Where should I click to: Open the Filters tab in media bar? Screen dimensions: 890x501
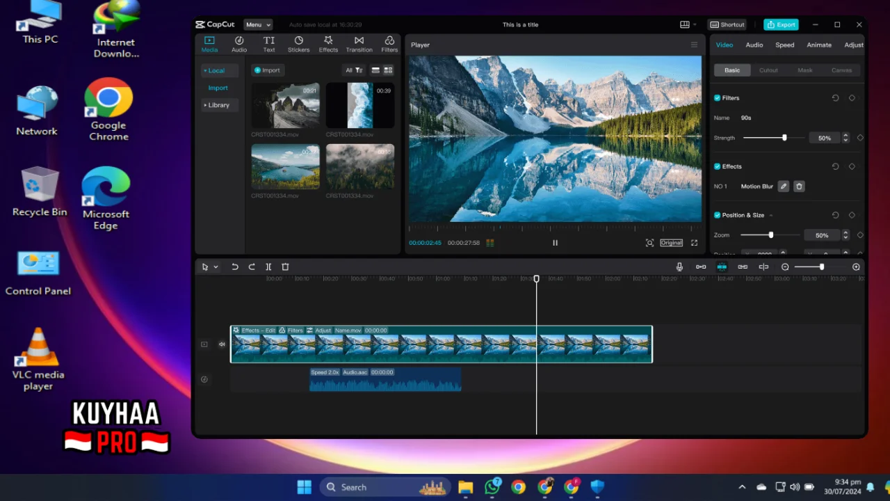click(389, 45)
